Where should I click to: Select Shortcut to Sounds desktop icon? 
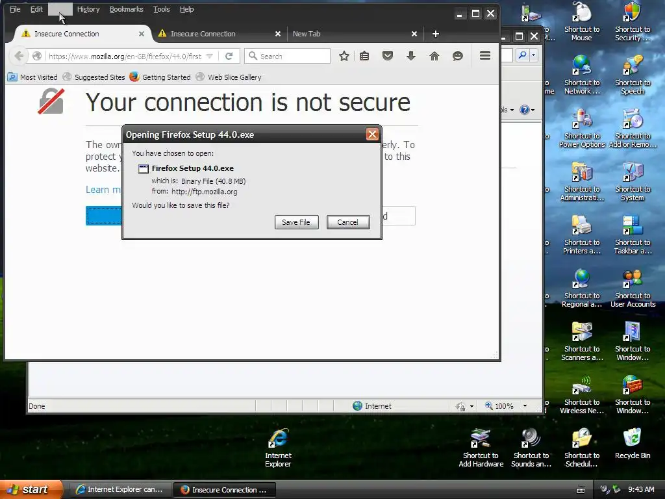tap(531, 448)
